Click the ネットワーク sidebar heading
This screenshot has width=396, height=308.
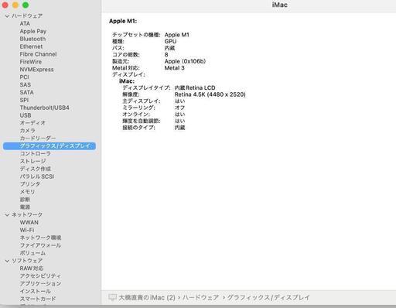(27, 214)
